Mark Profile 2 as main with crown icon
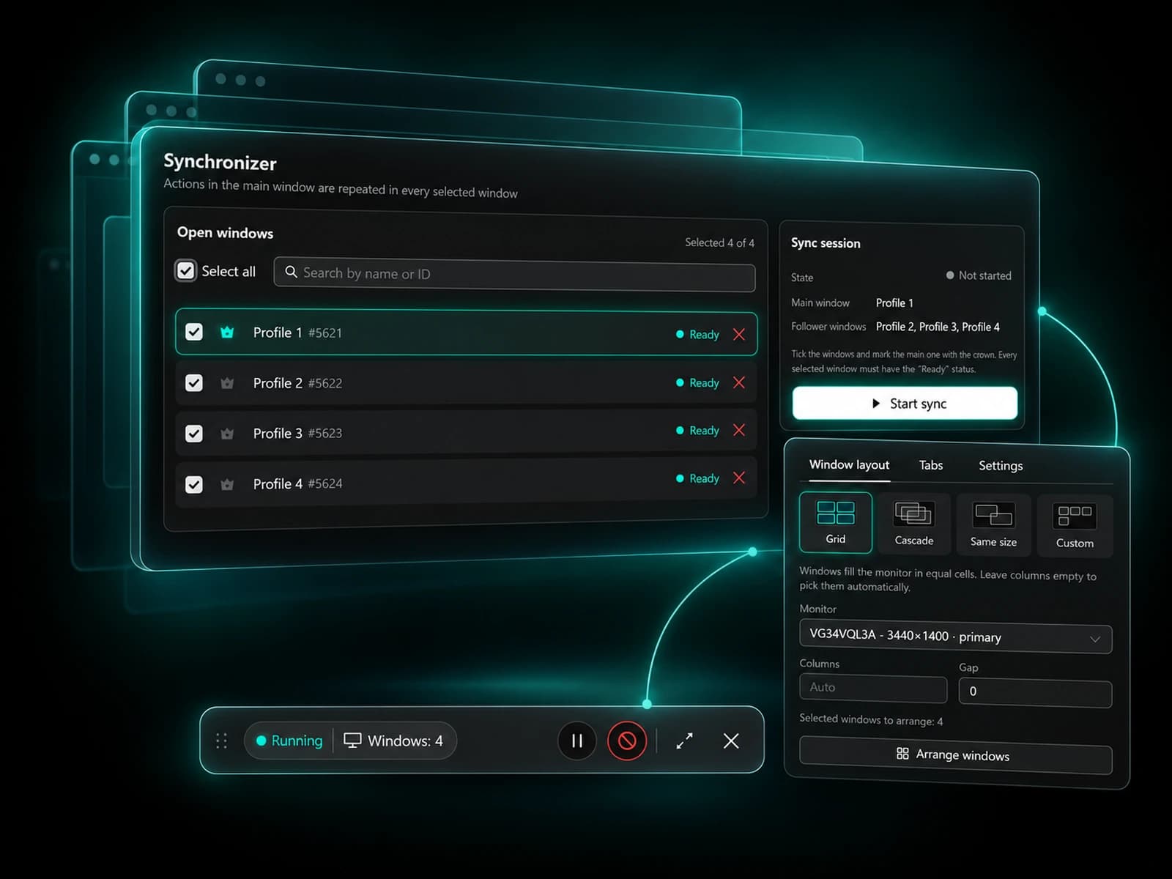 click(227, 383)
